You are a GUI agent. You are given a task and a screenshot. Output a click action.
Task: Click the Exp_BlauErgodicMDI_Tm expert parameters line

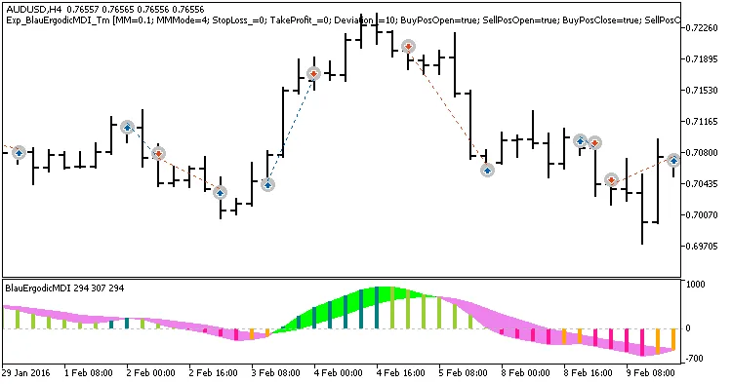coord(344,20)
